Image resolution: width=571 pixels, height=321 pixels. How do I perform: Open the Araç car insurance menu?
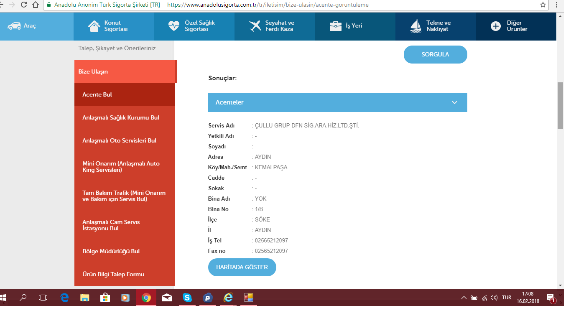[37, 26]
